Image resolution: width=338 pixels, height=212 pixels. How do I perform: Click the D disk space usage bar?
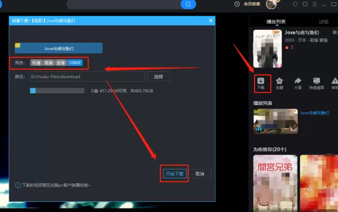coord(57,91)
